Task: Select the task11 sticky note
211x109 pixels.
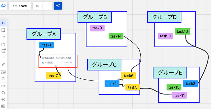Action: tap(180, 95)
